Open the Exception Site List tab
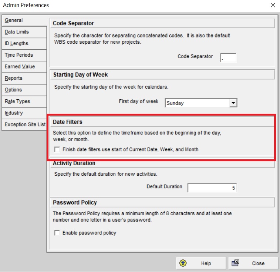Viewport: 280px width, 272px height. click(x=24, y=125)
